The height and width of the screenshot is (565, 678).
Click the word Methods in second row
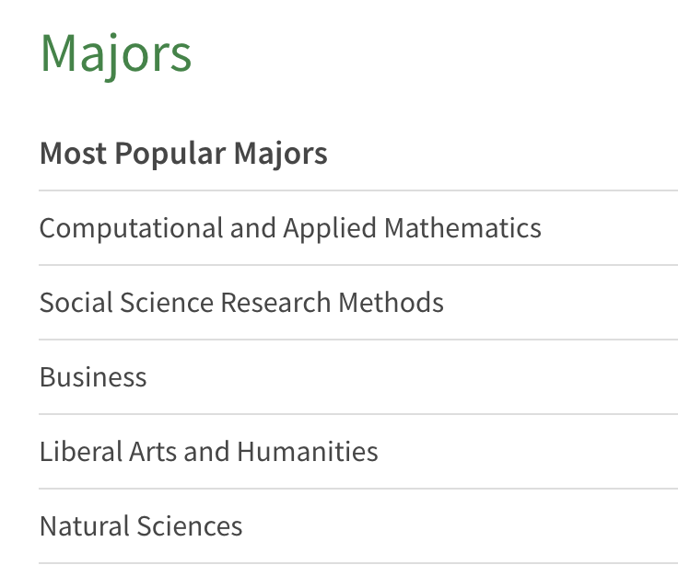391,302
